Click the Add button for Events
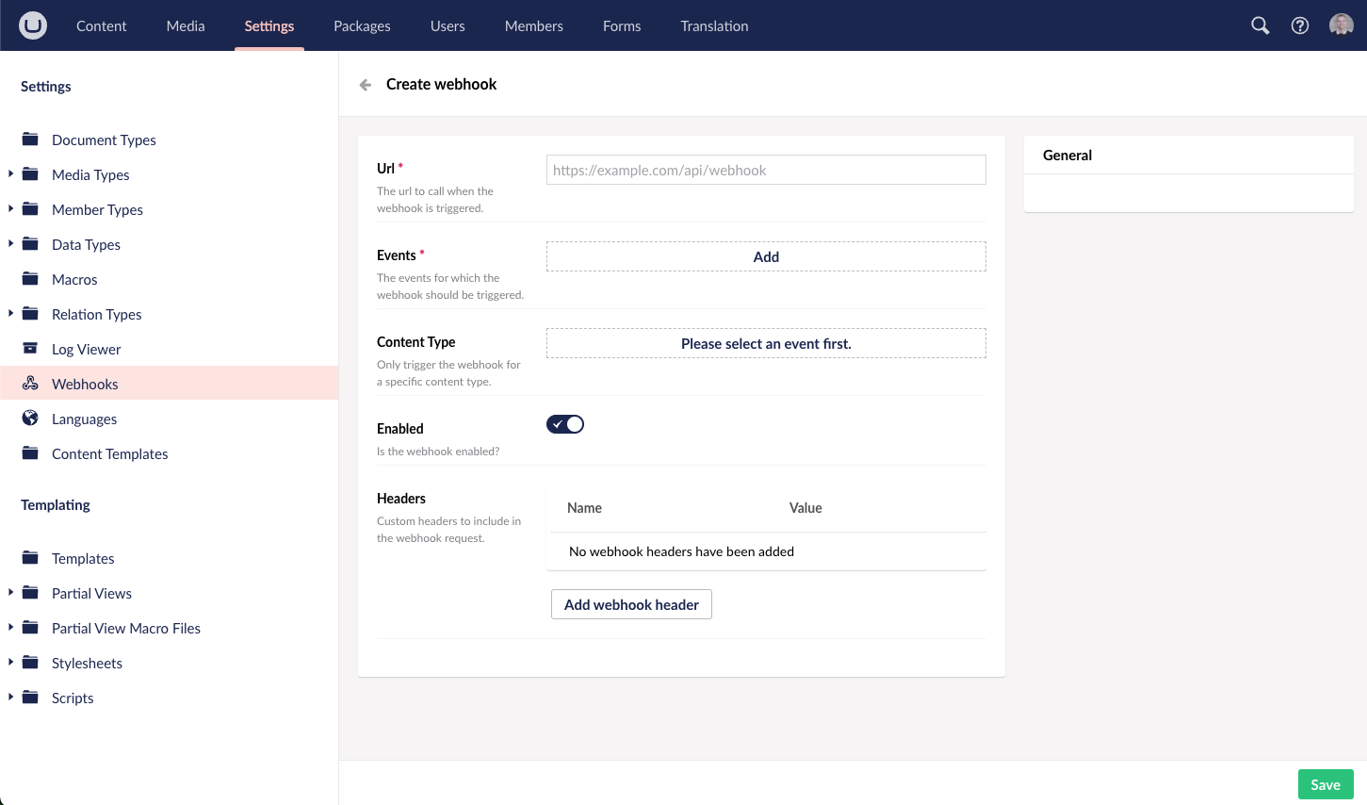This screenshot has height=805, width=1367. (x=765, y=256)
